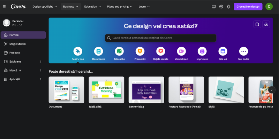279x139 pixels.
Task: Expand the Aplicații submenu arrow
Action: coord(40,79)
